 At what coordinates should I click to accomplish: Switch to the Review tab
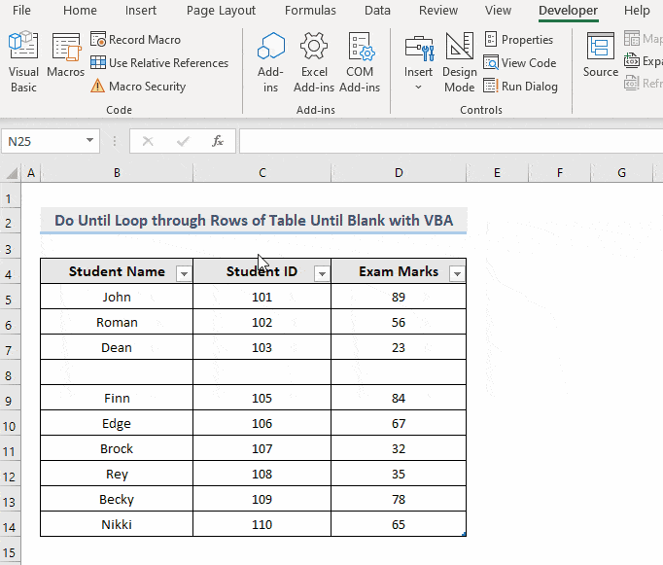point(438,10)
